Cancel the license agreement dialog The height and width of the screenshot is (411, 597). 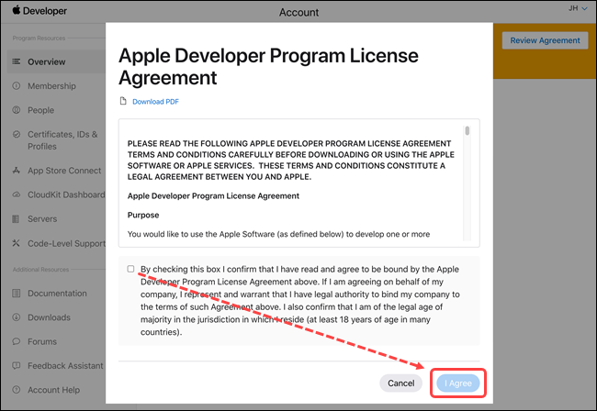(x=401, y=383)
